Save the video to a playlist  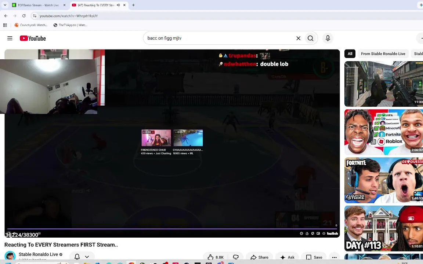pyautogui.click(x=314, y=257)
